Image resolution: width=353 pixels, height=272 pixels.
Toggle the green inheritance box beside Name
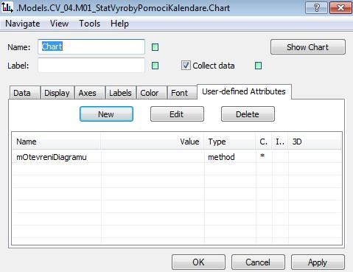pyautogui.click(x=155, y=47)
